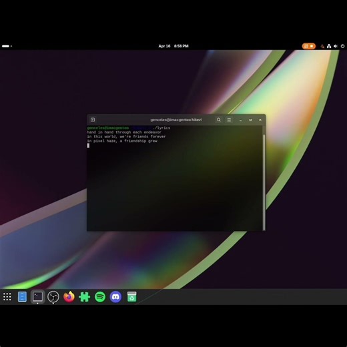The image size is (347, 347).
Task: Open Discord from the dock
Action: tap(115, 297)
